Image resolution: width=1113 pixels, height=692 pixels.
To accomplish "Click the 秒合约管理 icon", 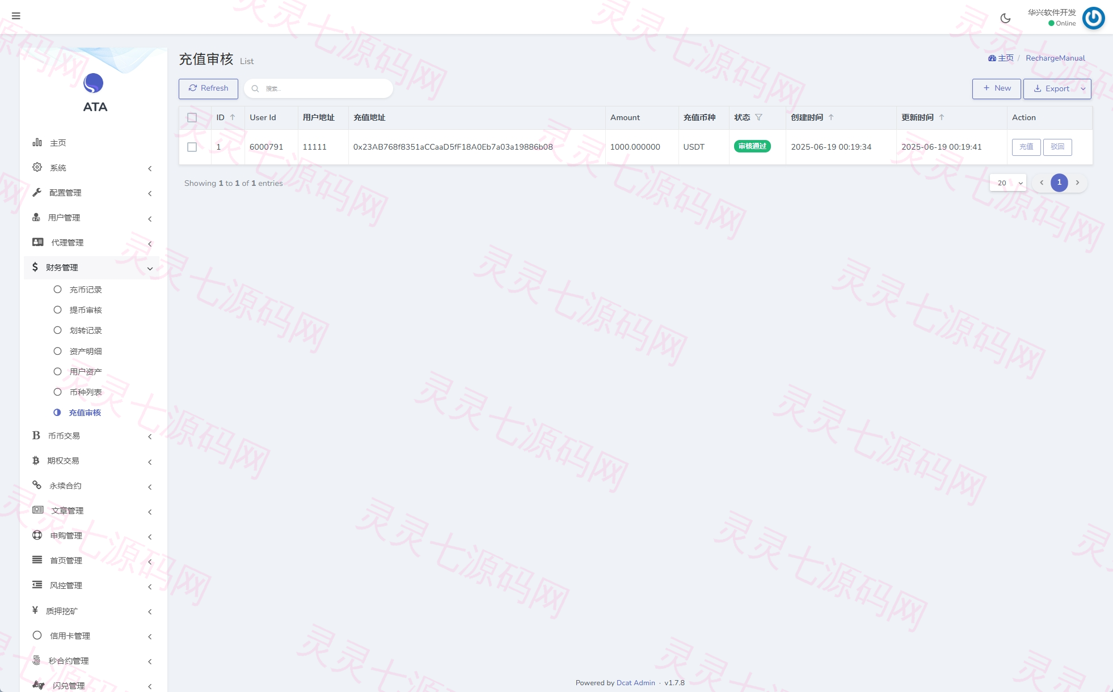I will (x=36, y=660).
